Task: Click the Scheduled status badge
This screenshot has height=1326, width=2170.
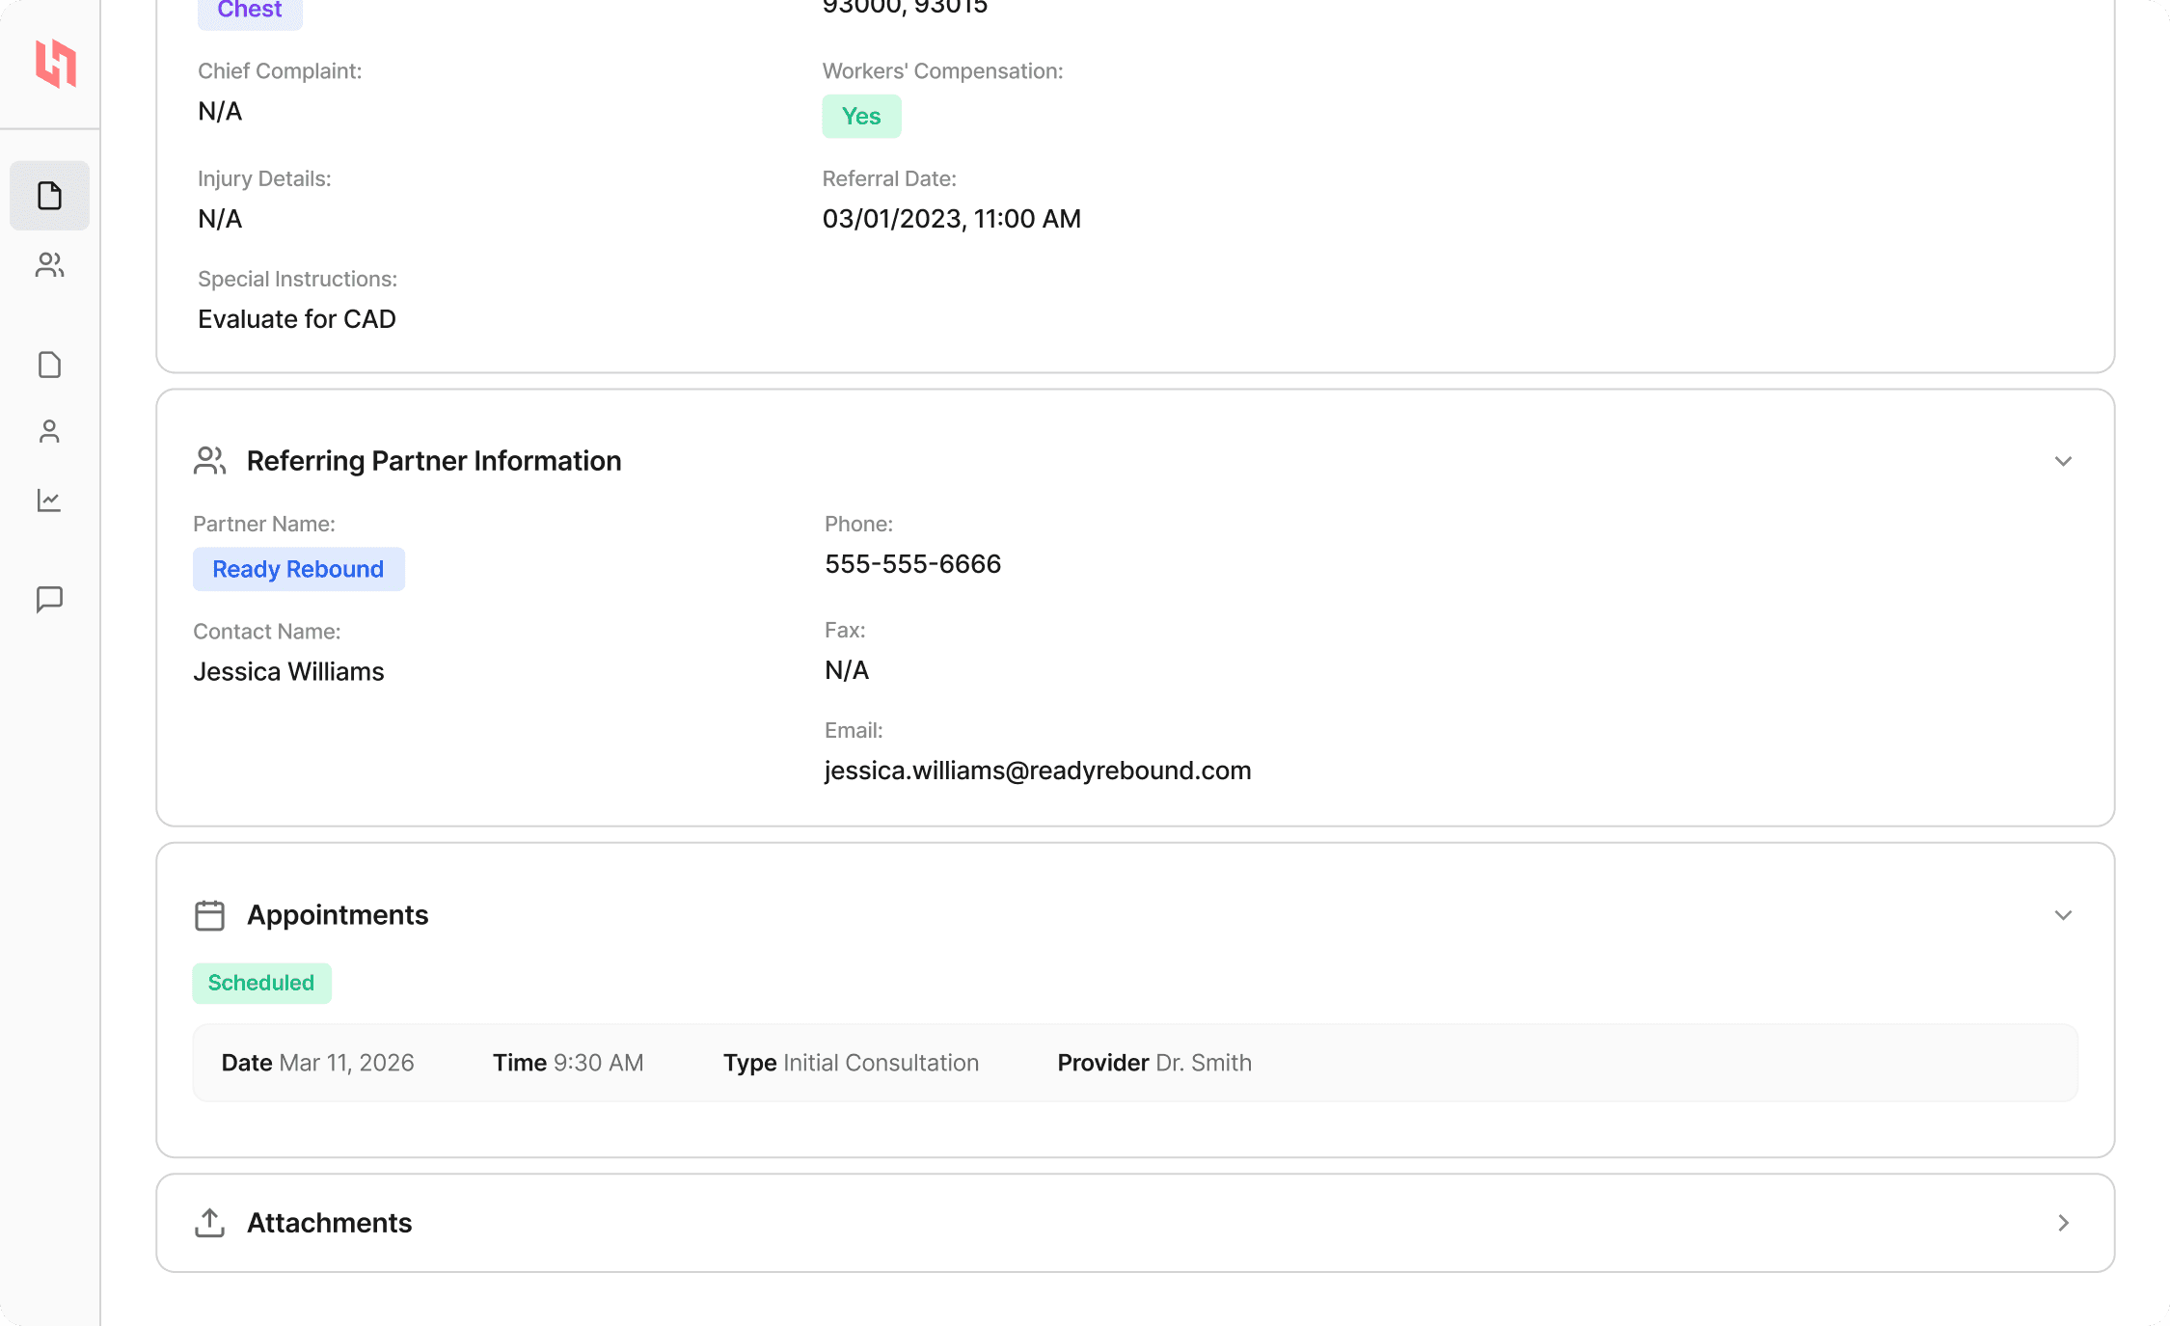Action: pos(261,983)
